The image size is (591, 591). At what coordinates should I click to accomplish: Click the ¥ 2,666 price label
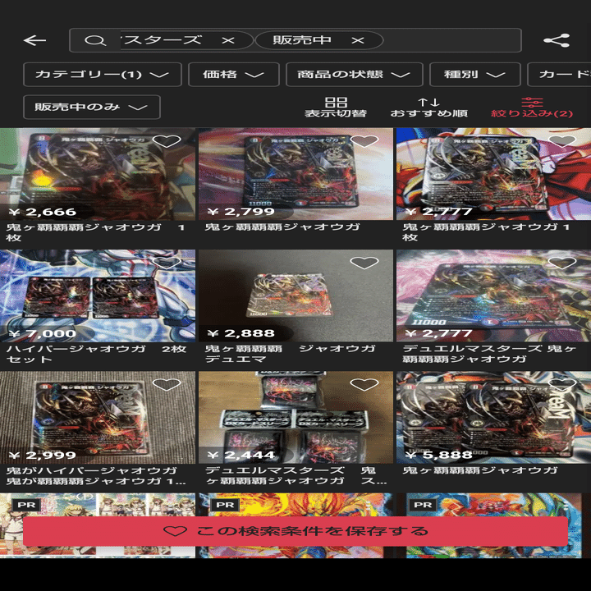[43, 212]
